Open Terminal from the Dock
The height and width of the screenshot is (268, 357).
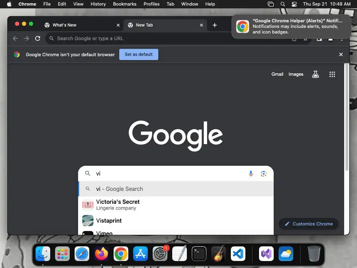click(199, 254)
